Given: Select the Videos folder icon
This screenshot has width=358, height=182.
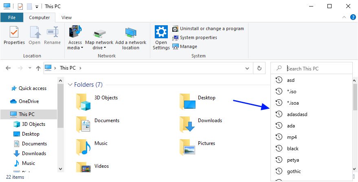Looking at the screenshot, I should click(83, 168).
